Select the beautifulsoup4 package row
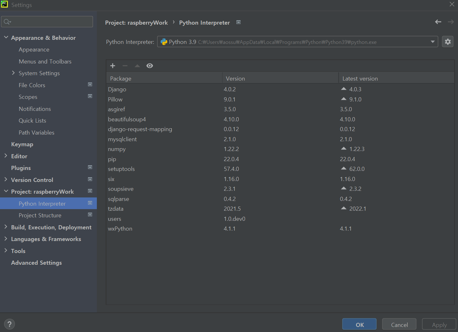 coord(280,119)
